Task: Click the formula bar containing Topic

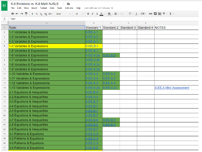Action: [x=95, y=19]
